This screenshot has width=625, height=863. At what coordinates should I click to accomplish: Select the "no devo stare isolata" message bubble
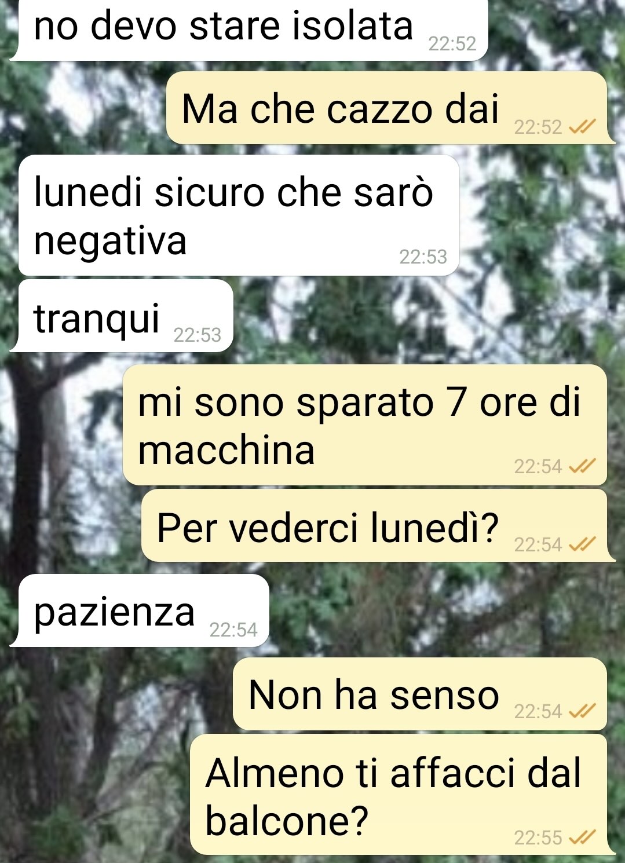point(249,29)
